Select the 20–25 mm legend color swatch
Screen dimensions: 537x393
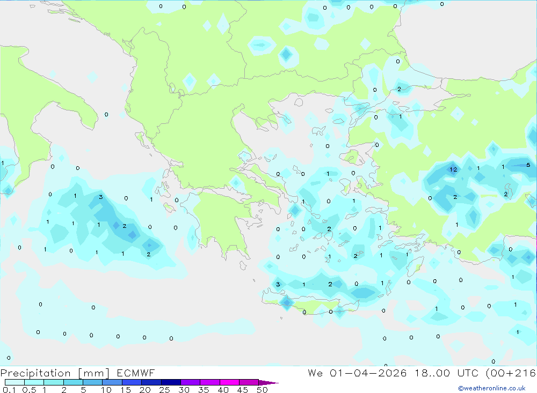click(x=151, y=382)
